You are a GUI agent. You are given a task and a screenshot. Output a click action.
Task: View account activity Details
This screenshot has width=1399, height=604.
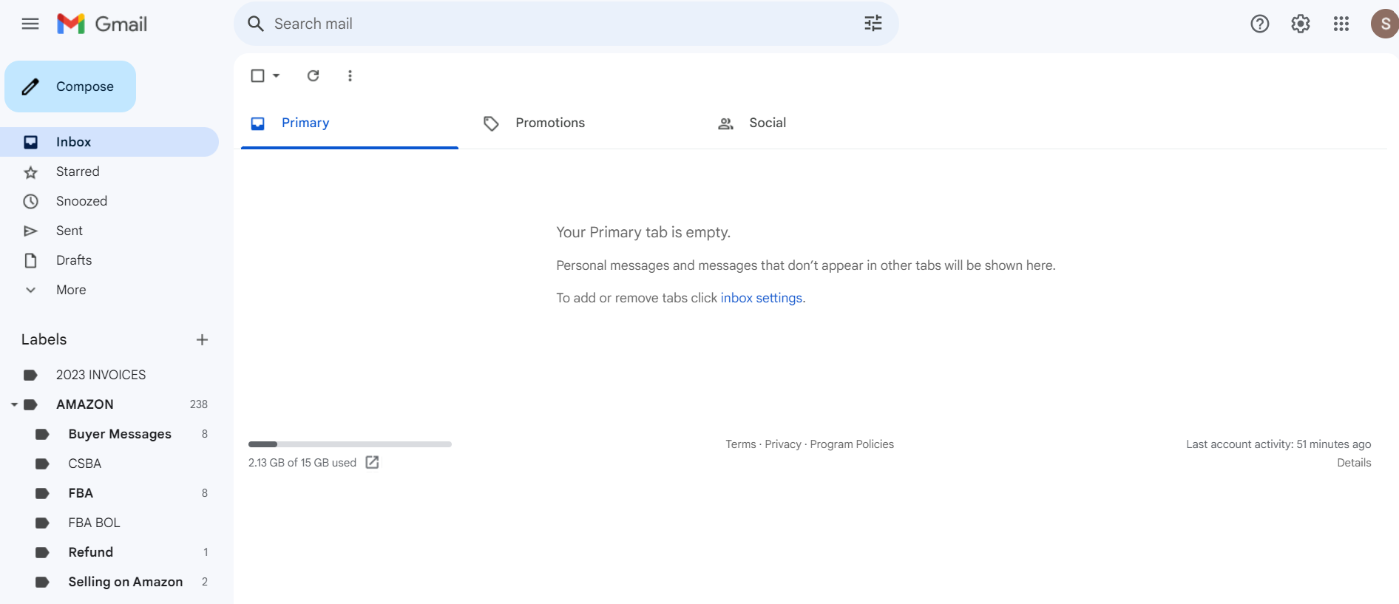[x=1354, y=463]
